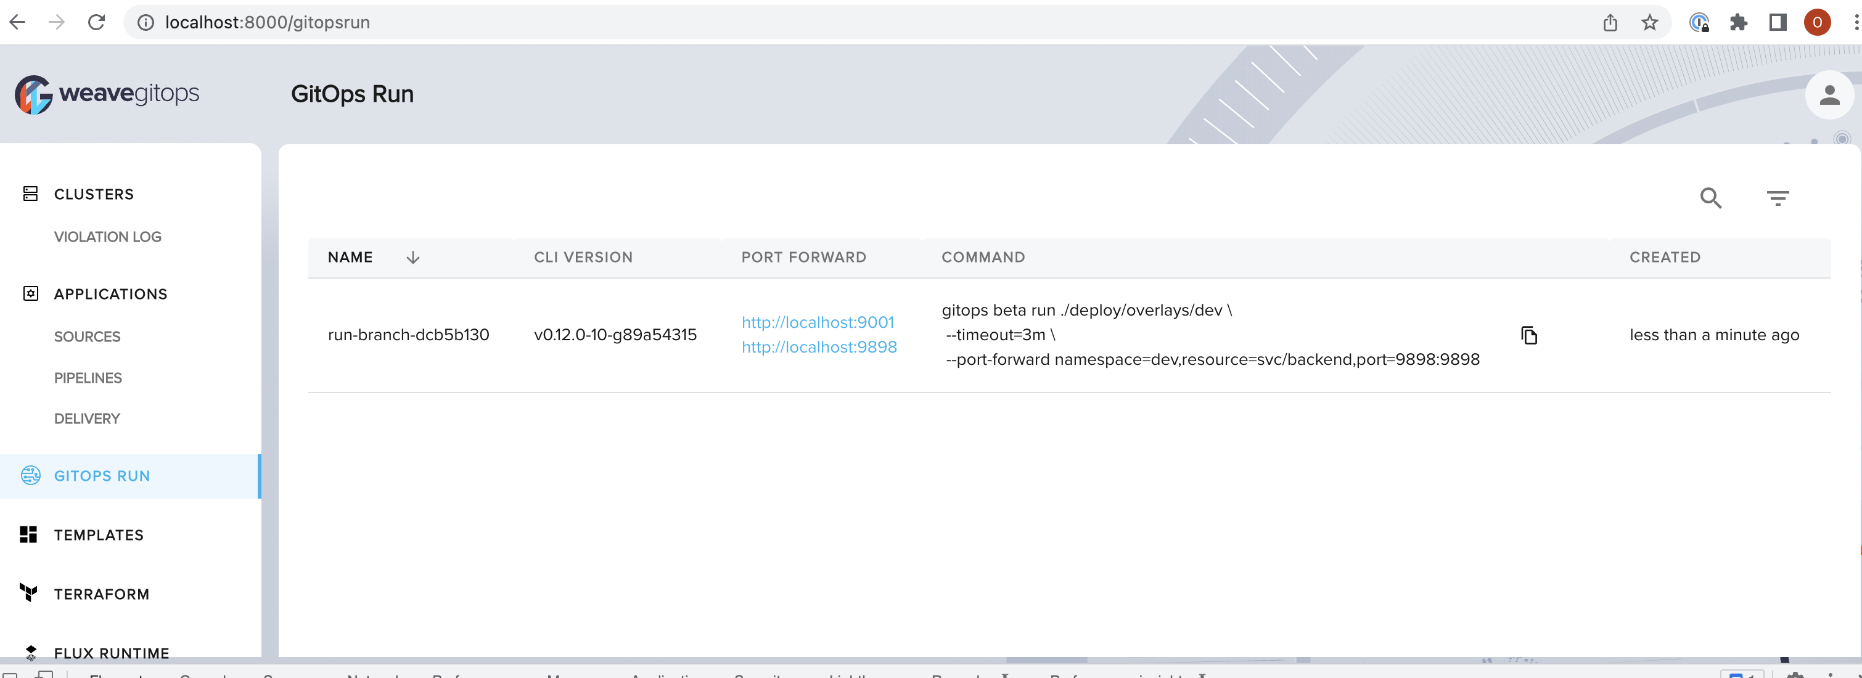The height and width of the screenshot is (678, 1862).
Task: Select GitOps Run in sidebar
Action: (102, 476)
